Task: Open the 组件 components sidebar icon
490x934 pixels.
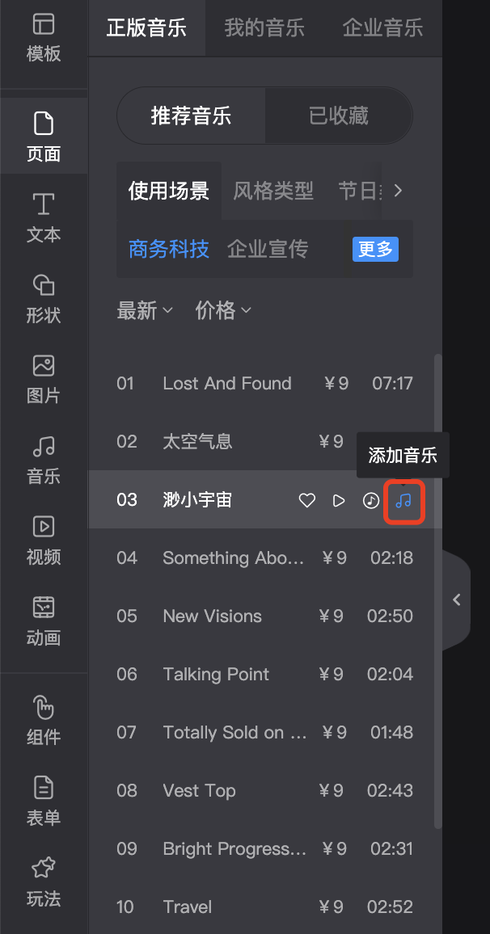Action: point(44,722)
